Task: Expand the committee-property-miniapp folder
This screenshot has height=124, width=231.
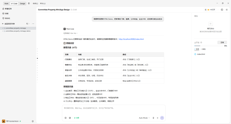Action: click(2, 28)
